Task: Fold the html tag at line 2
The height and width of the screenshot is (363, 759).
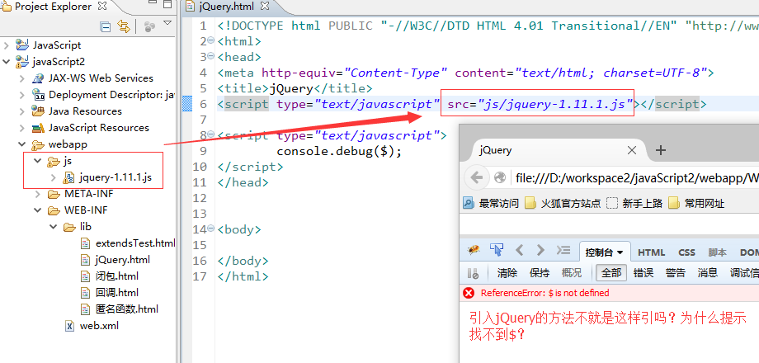Action: [x=210, y=40]
